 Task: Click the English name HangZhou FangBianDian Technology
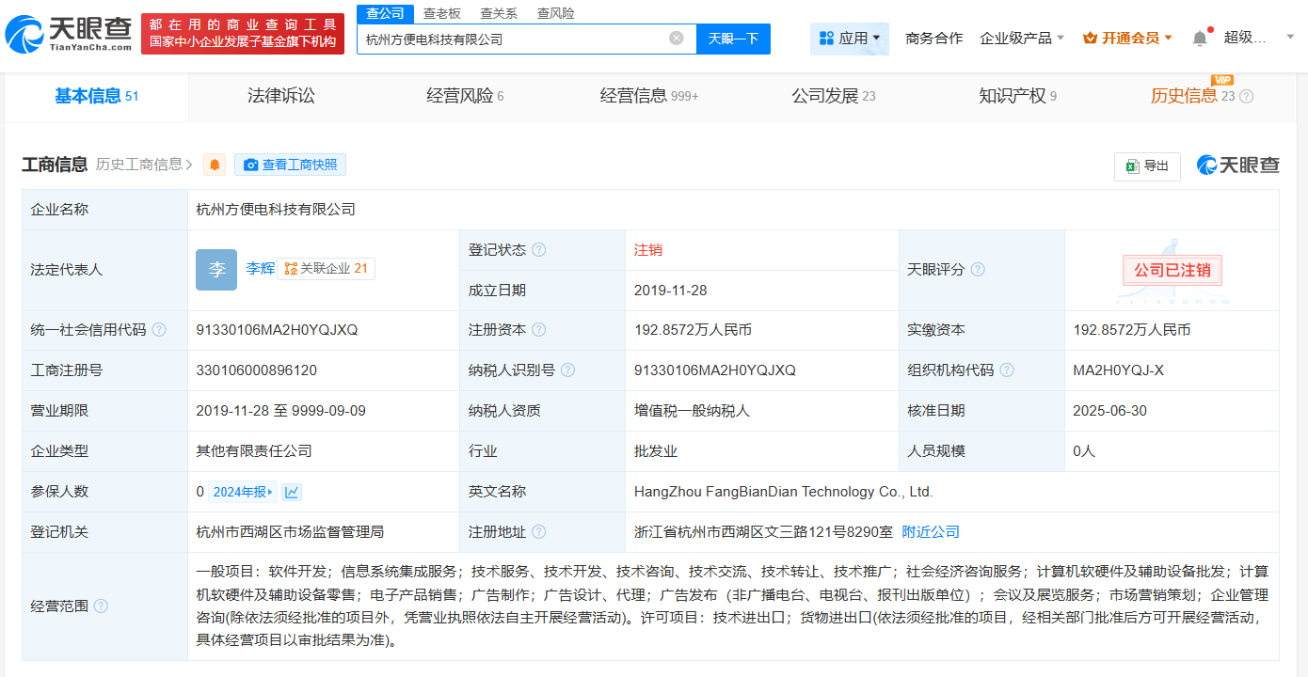pos(784,492)
